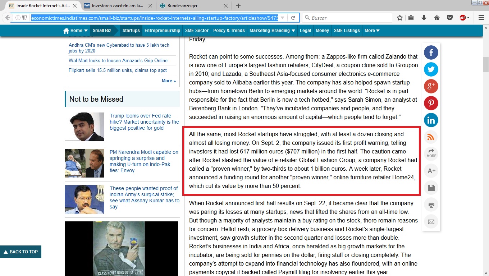Open the shield icon in address bar

click(24, 18)
